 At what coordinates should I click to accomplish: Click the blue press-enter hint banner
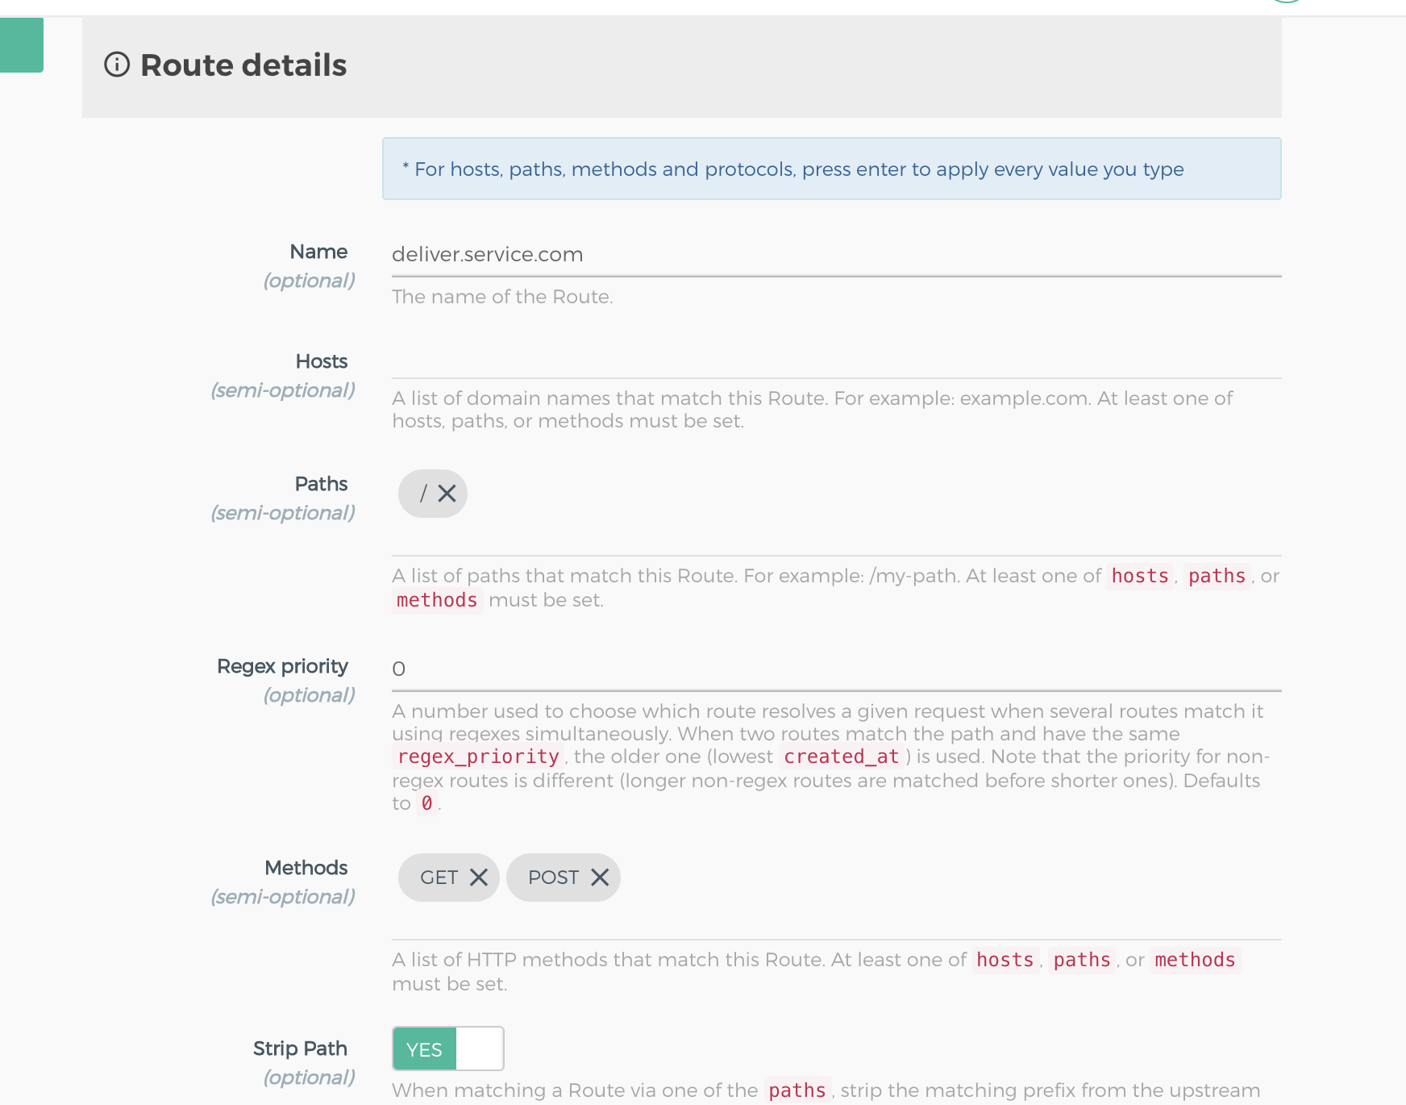tap(832, 169)
